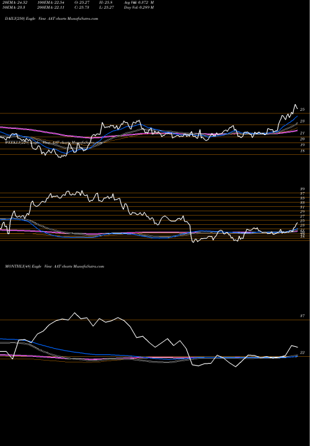Click the DAILY(250) Eagle View chart title
The width and height of the screenshot is (310, 446).
click(51, 19)
